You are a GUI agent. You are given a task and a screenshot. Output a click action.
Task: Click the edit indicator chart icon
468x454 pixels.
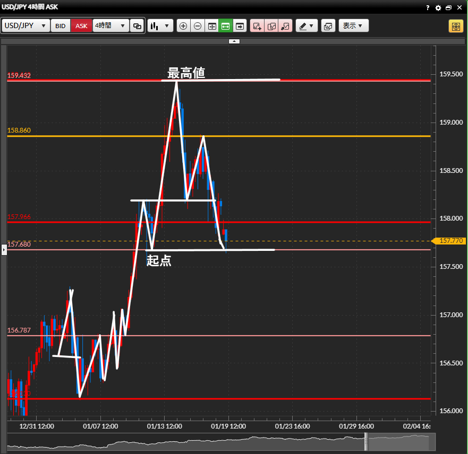coord(271,26)
